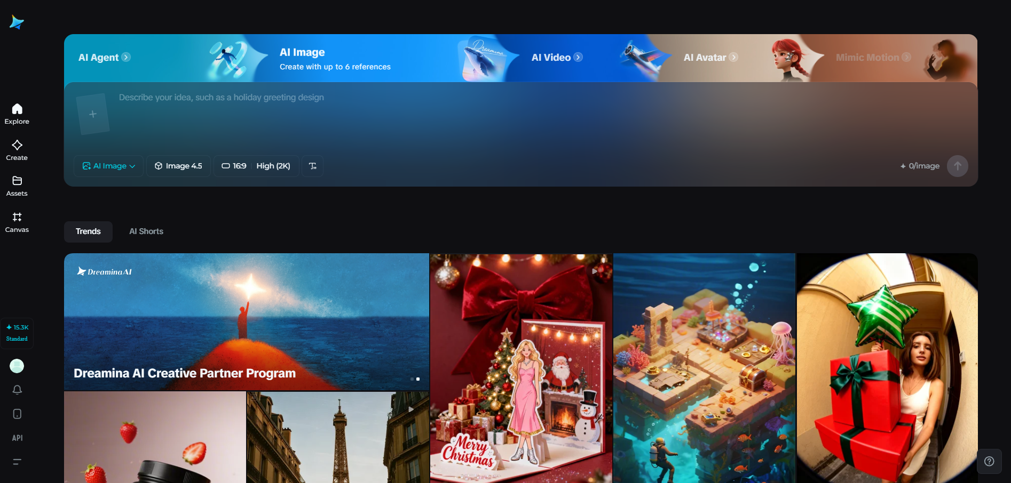Screen dimensions: 1011x483
Task: Open the help question mark icon
Action: click(x=990, y=461)
